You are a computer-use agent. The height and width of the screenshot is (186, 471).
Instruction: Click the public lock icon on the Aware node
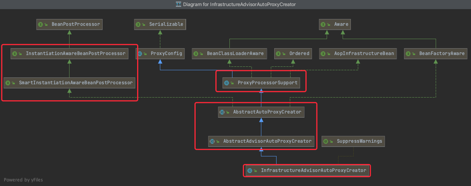pos(329,24)
